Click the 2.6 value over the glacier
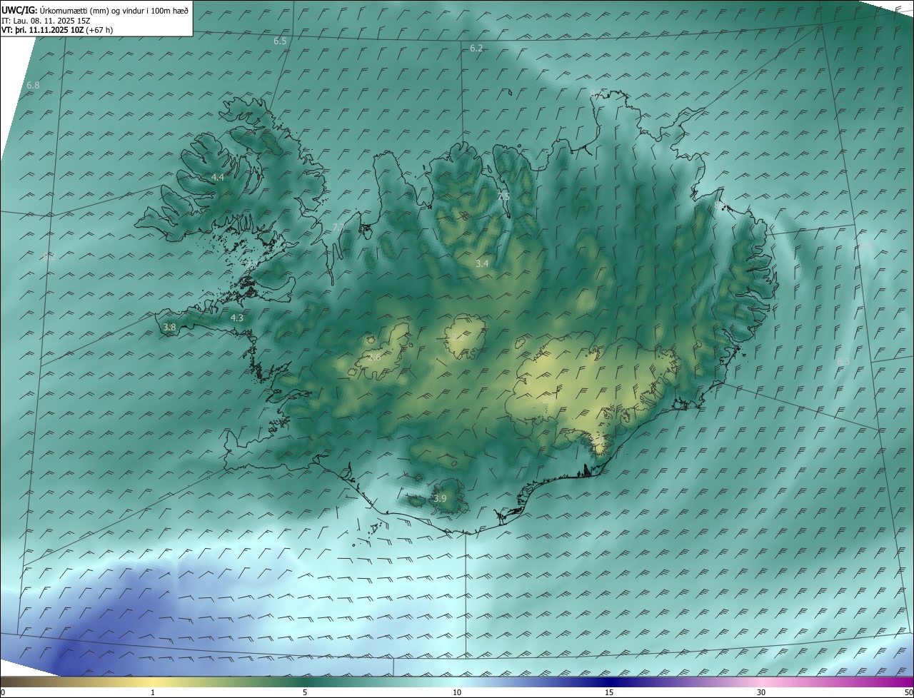Screen dimensions: 914x698 [x=374, y=357]
